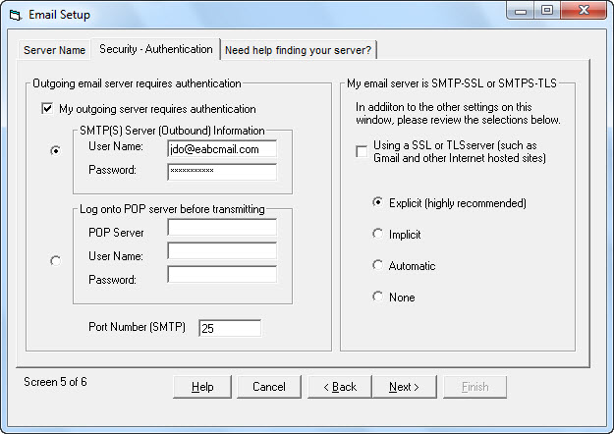Click the Port Number (SMTP) field
Image resolution: width=614 pixels, height=434 pixels.
[230, 328]
